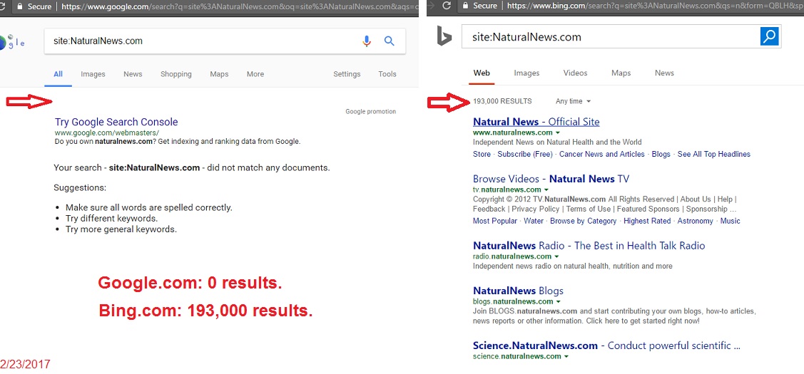Switch to Bing's Images tab
Viewport: 804px width, 374px height.
pos(526,73)
